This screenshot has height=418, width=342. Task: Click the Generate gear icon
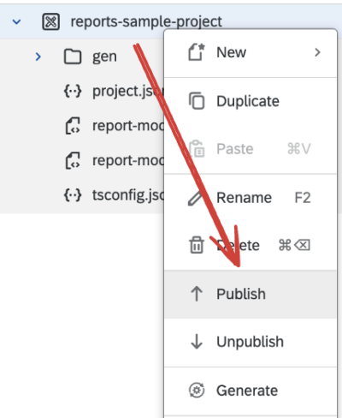[197, 390]
